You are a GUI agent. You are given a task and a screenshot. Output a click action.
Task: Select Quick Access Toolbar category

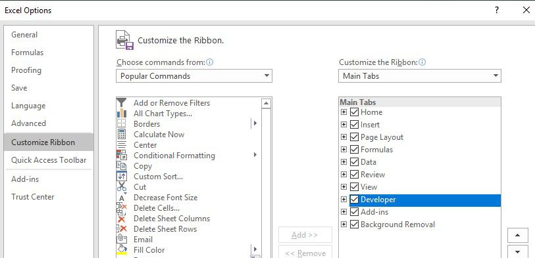tap(49, 160)
